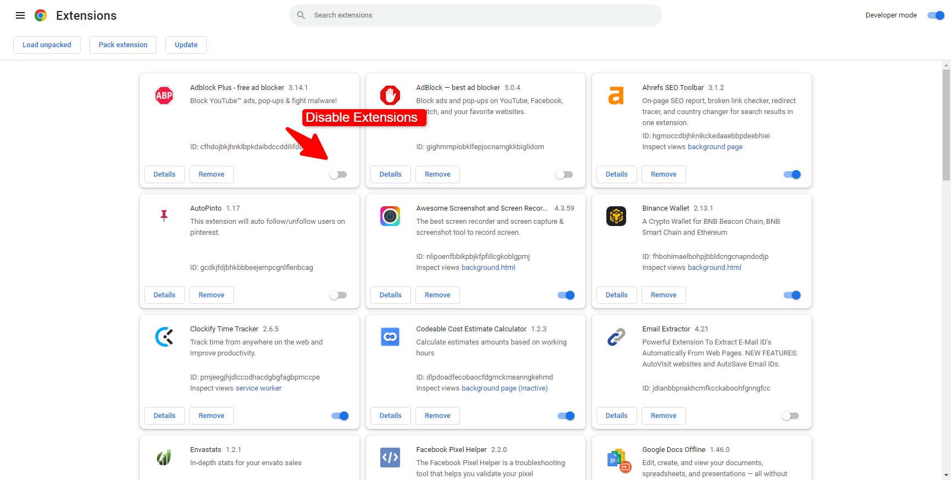Click the Pack extension button

coord(123,45)
